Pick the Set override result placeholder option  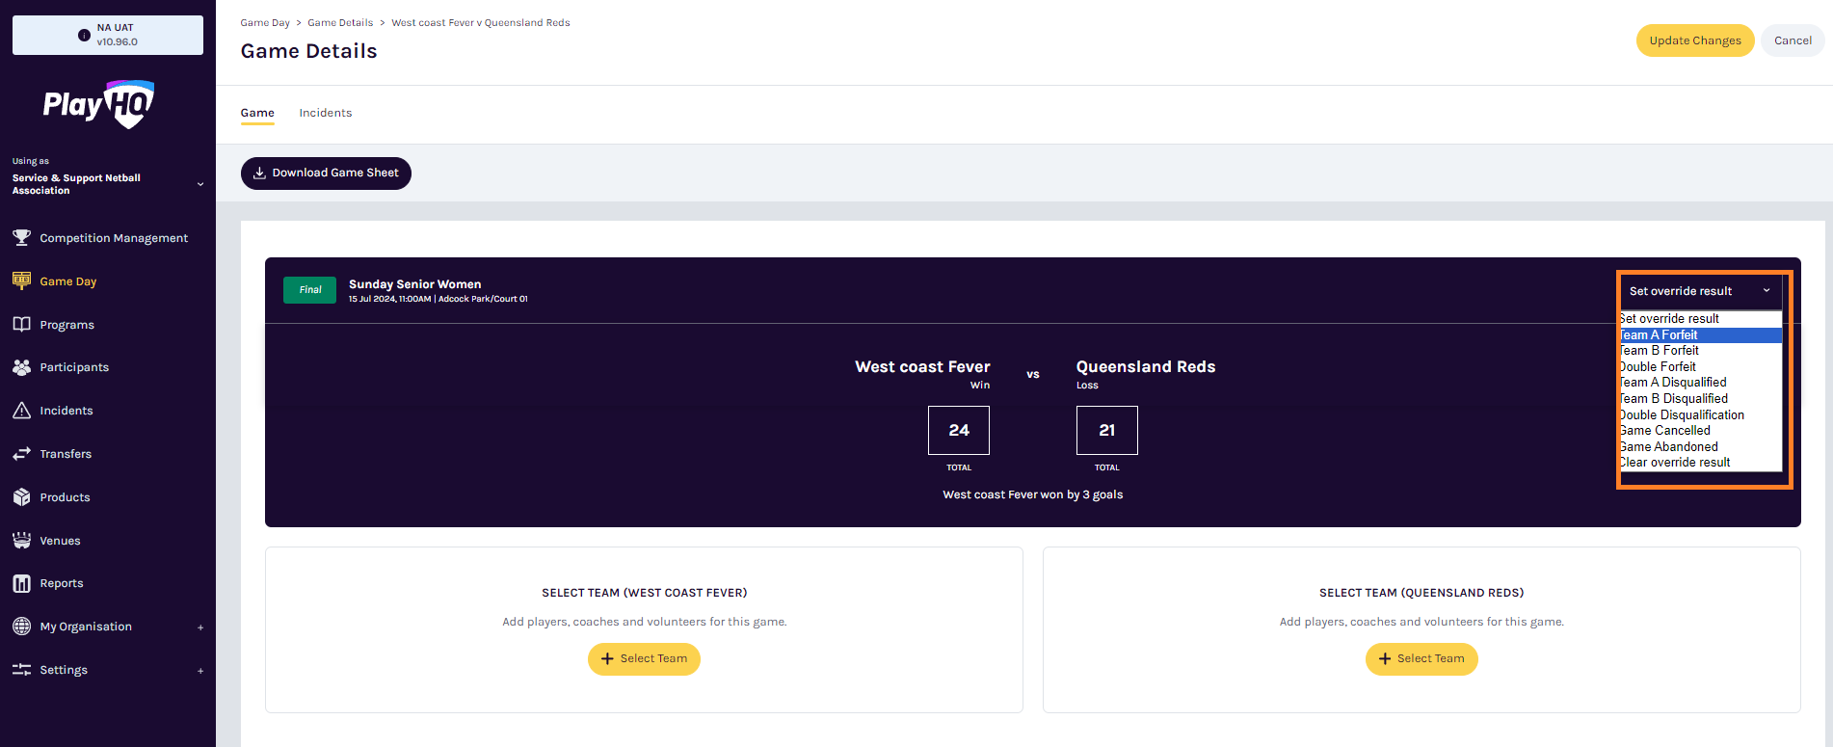pyautogui.click(x=1701, y=319)
